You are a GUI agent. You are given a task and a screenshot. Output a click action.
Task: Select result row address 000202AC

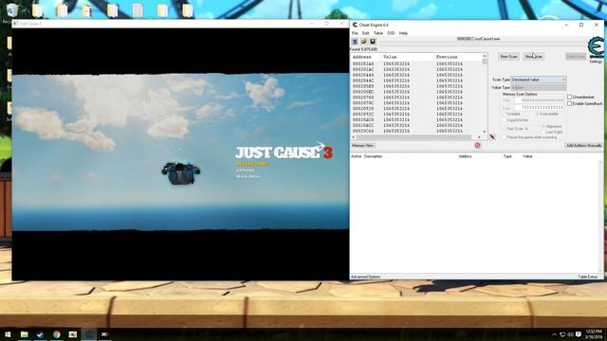tap(416, 69)
